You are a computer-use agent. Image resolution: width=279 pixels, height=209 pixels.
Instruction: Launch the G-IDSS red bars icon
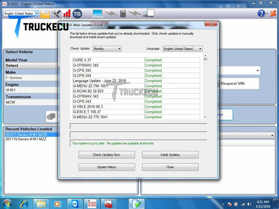point(67,14)
